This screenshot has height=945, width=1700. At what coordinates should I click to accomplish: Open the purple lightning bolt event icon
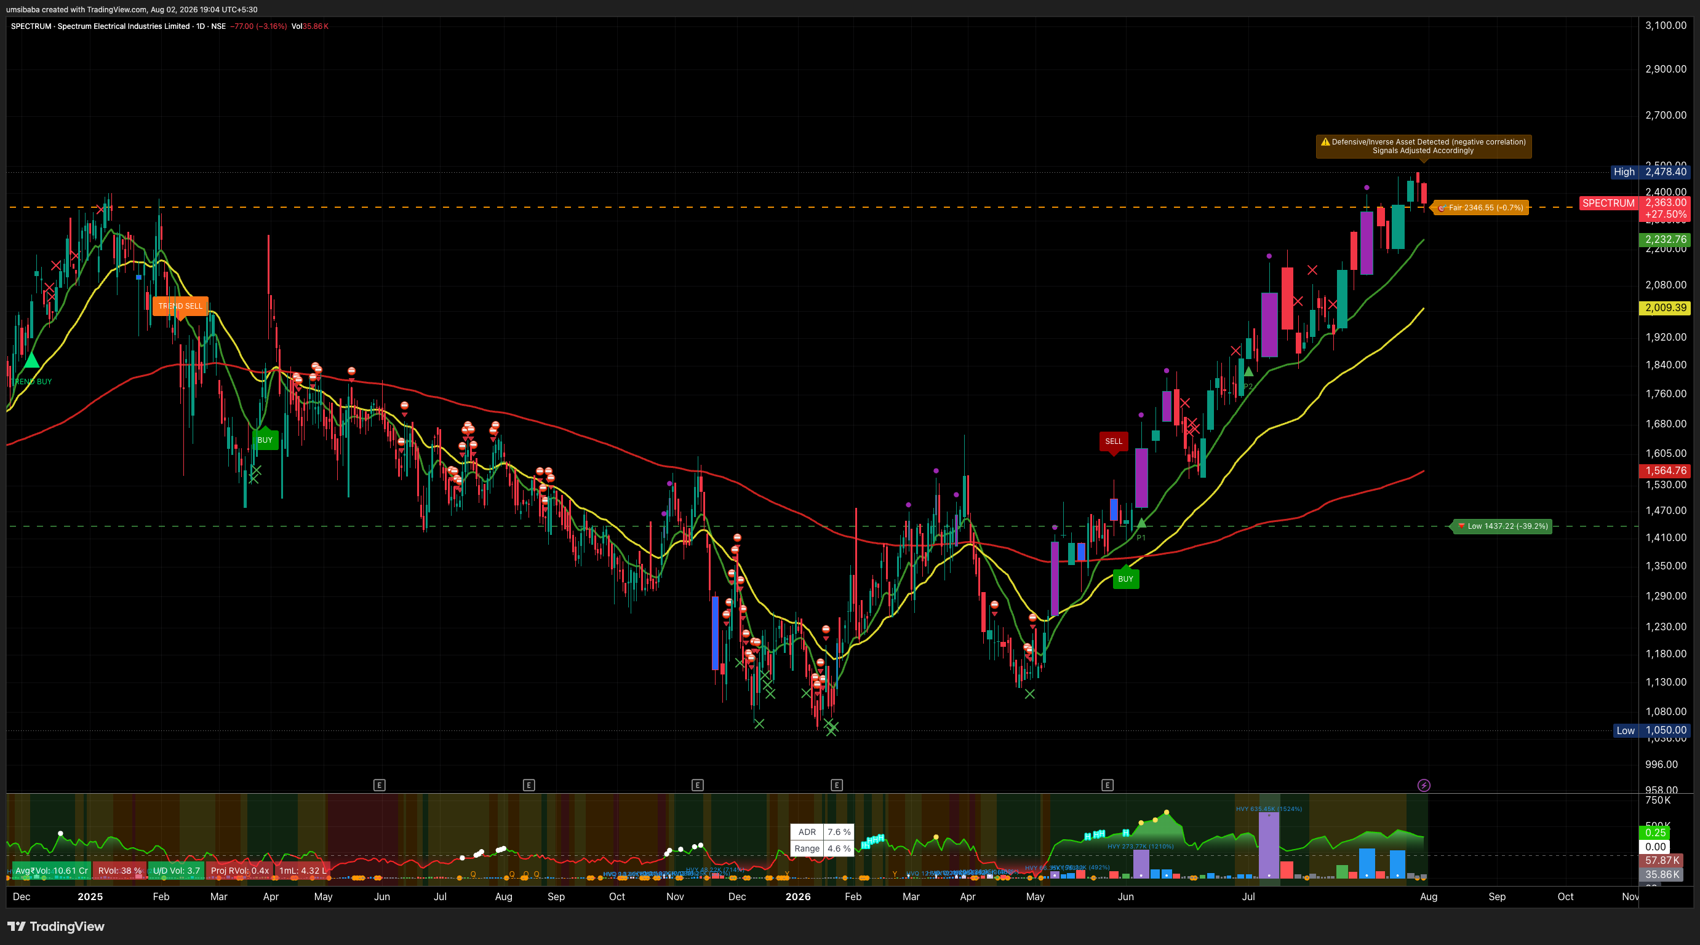1424,785
